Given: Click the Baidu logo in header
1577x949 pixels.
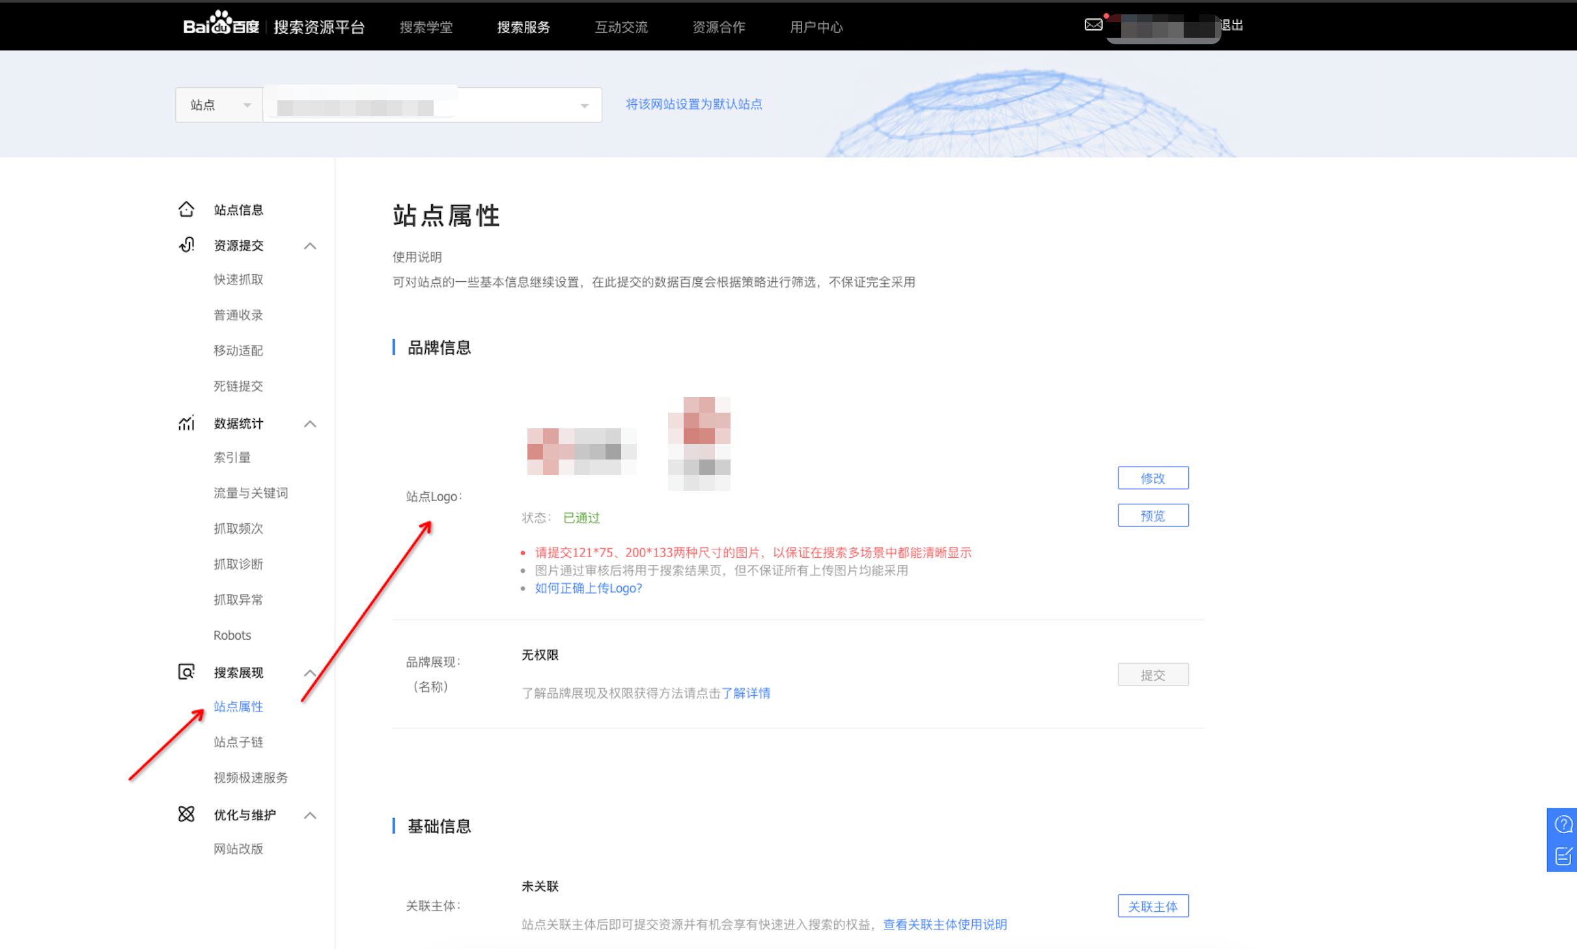Looking at the screenshot, I should (221, 23).
